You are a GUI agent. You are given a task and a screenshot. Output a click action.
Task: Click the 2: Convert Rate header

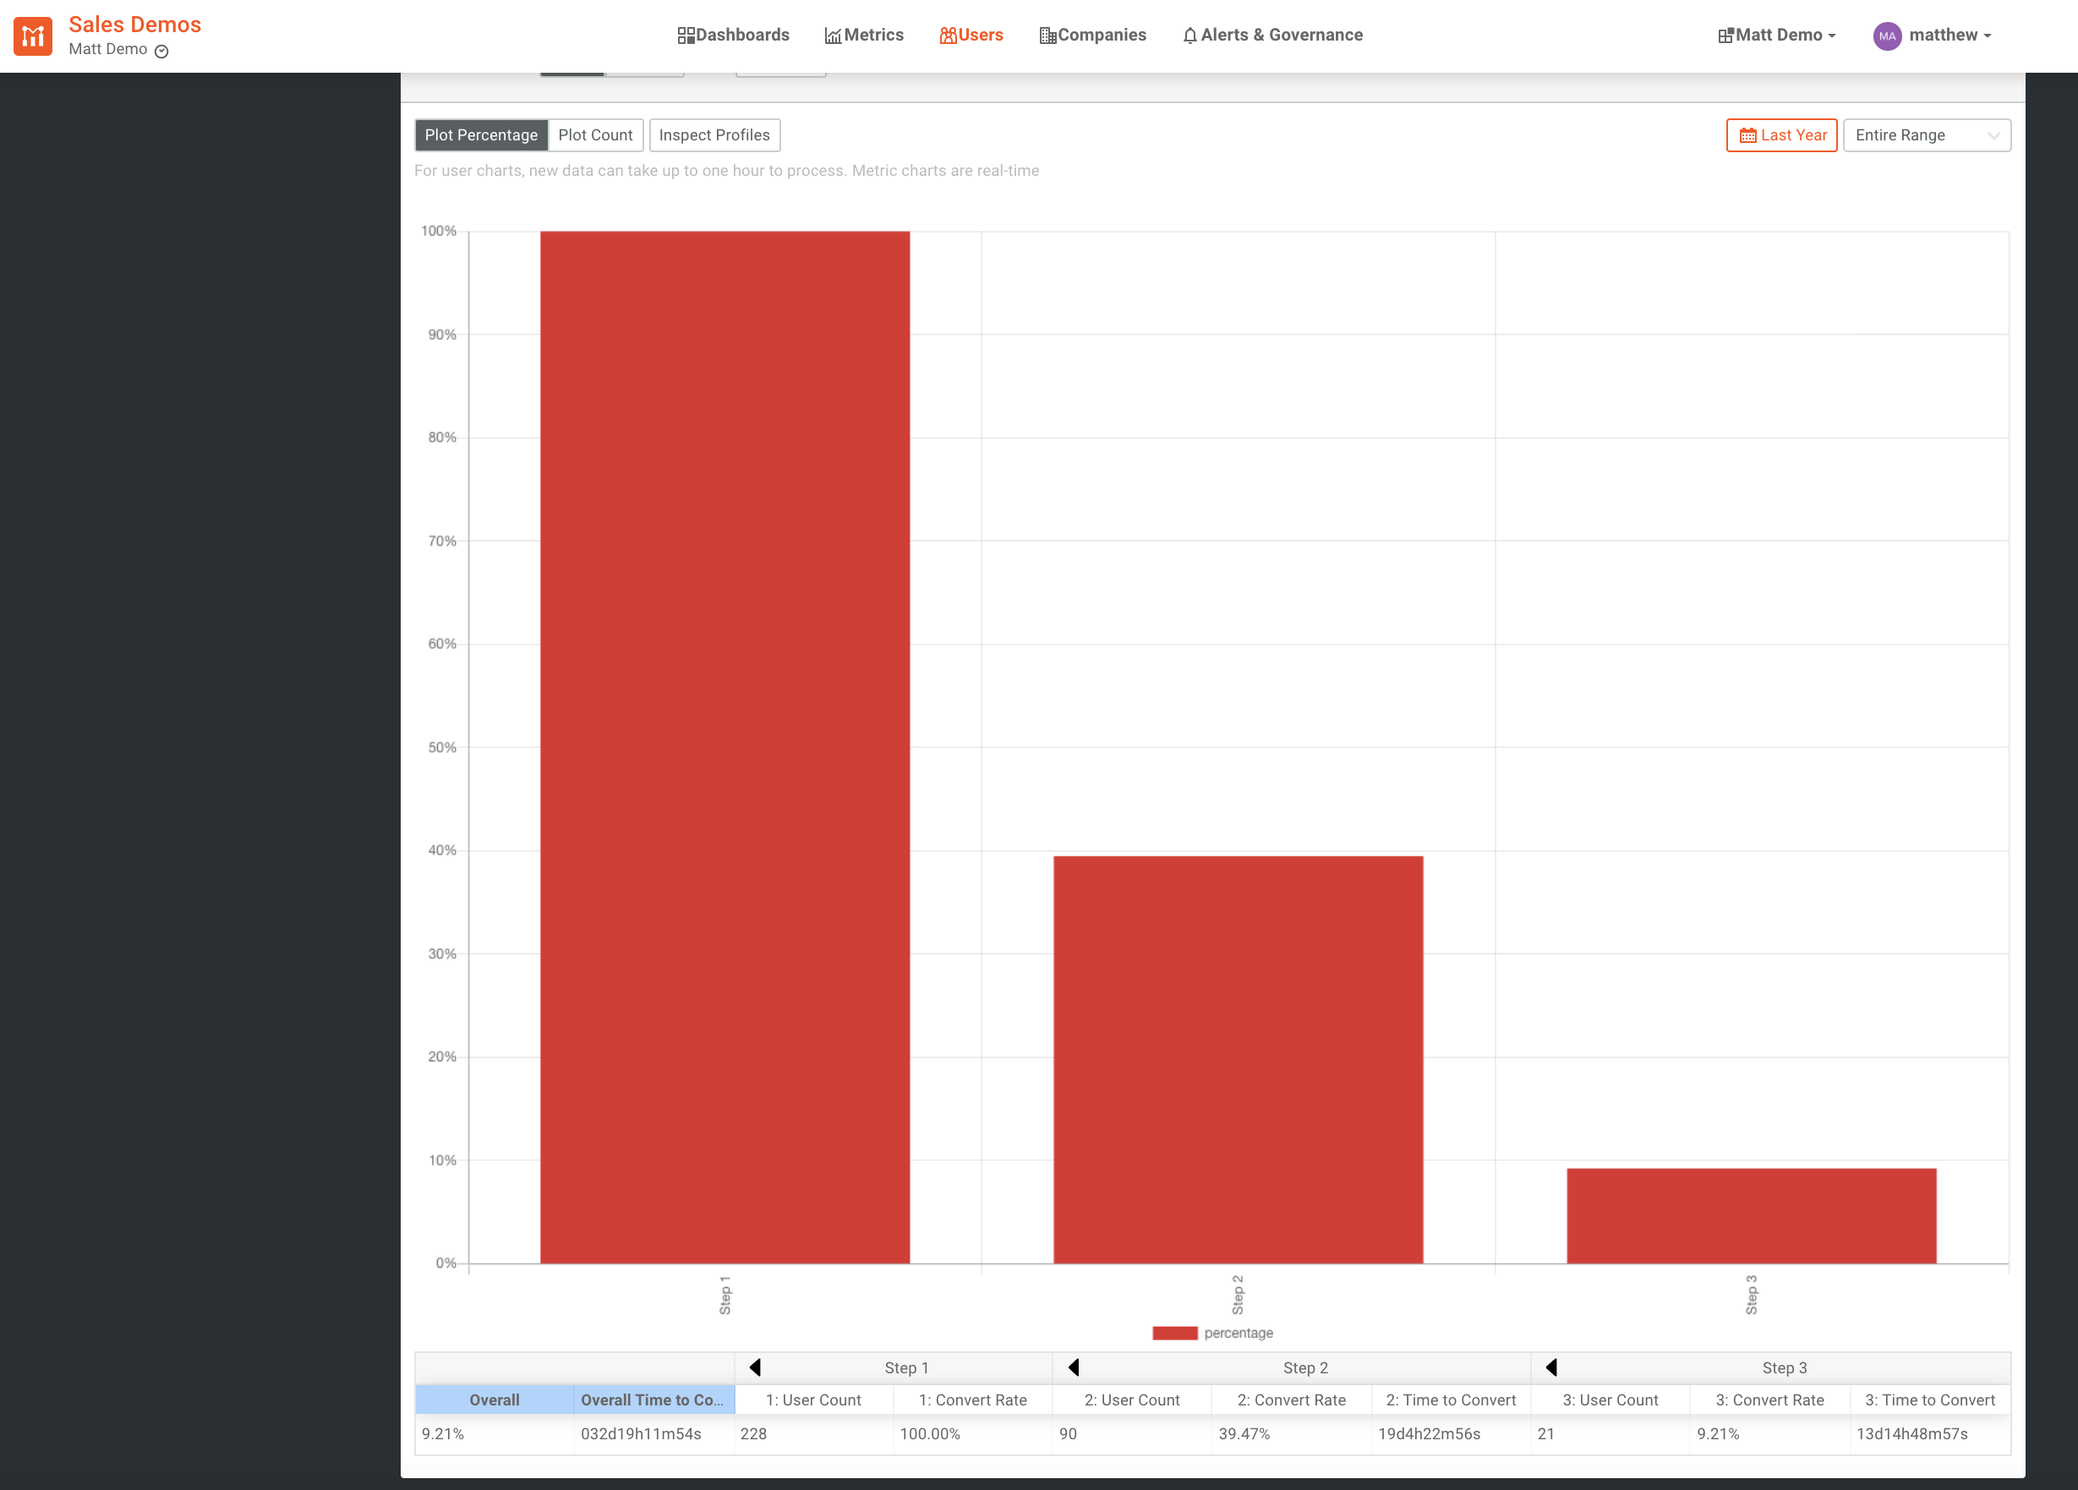tap(1292, 1400)
